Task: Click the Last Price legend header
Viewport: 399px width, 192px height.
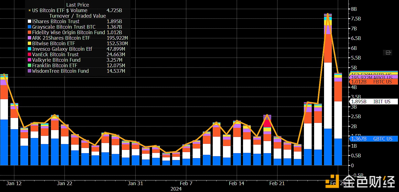Action: 78,5
